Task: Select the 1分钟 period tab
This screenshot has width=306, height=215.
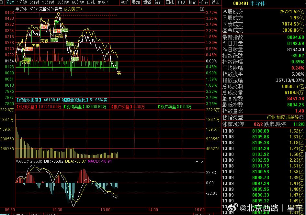Action: (21, 2)
